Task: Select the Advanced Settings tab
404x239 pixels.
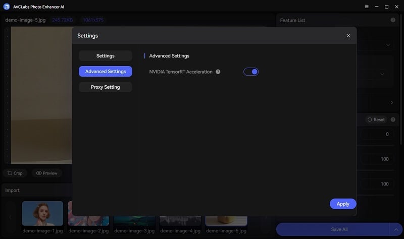Action: tap(106, 72)
